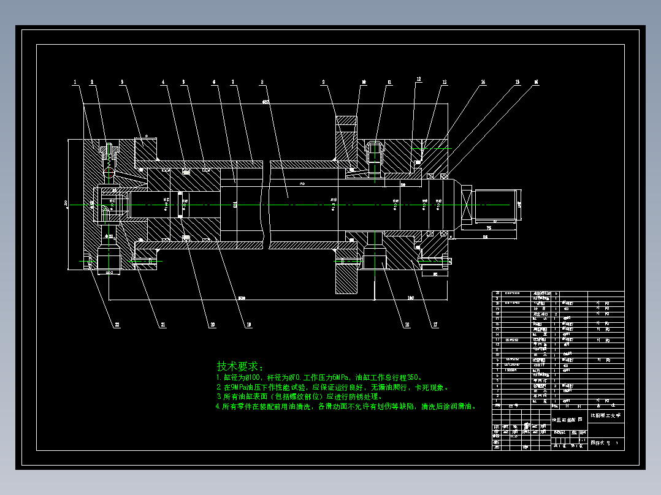Select requirement line 2 about 9MPa油压 test
Viewport: 661px width, 495px height.
click(x=332, y=387)
